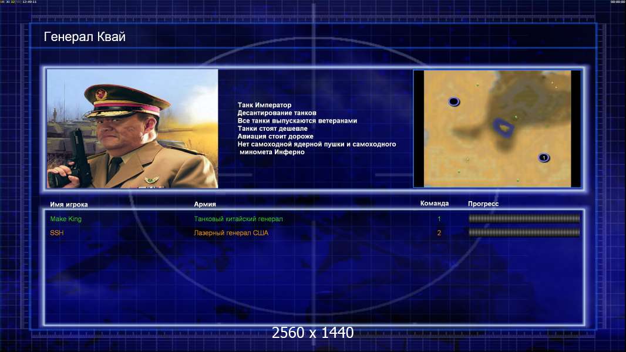This screenshot has width=626, height=352.
Task: Click the central blue base outline on map
Action: coord(503,127)
